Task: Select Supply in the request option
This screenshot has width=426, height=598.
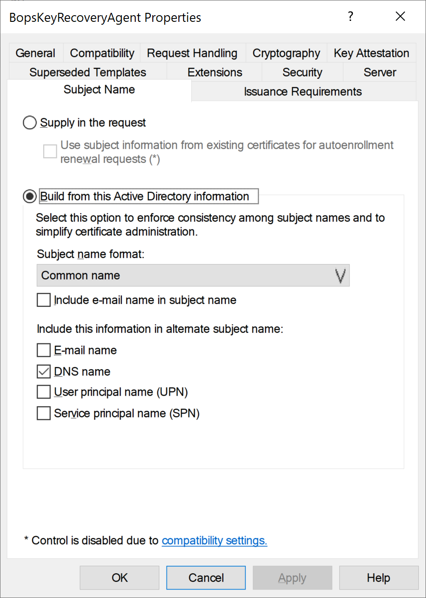Action: tap(29, 123)
